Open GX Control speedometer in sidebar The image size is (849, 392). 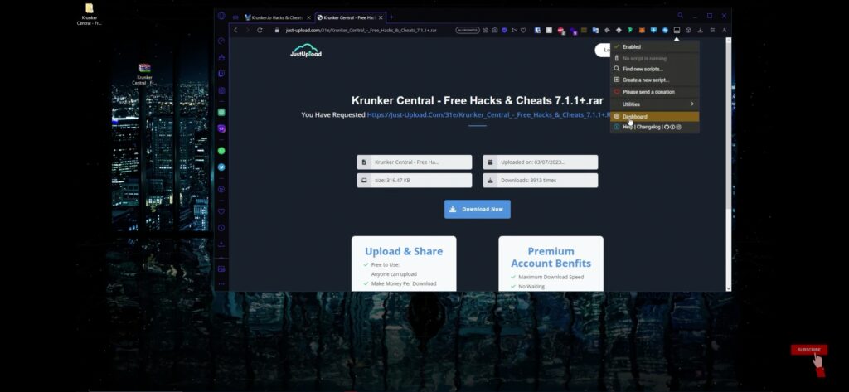click(221, 41)
